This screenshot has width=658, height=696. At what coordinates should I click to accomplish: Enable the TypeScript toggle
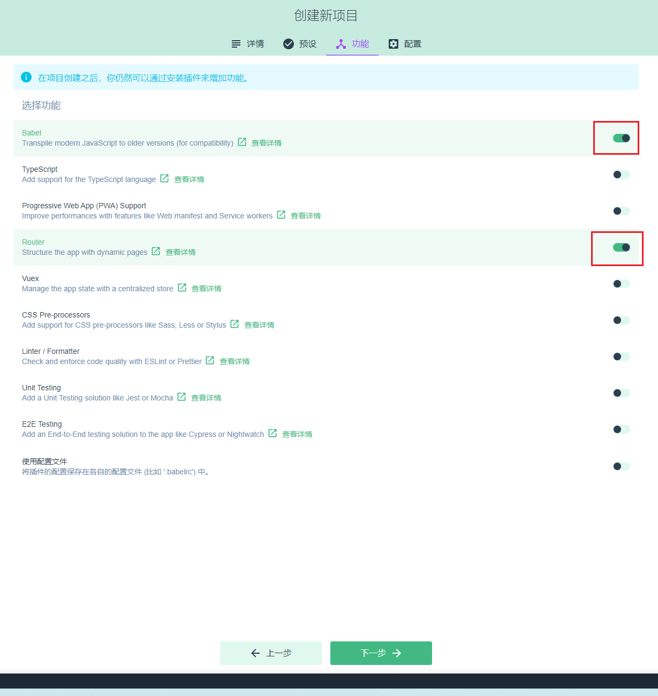pos(621,175)
